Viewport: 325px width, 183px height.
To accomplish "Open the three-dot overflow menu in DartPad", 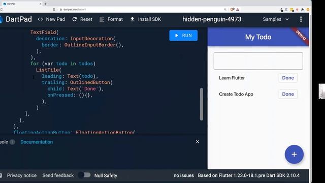I will (301, 19).
